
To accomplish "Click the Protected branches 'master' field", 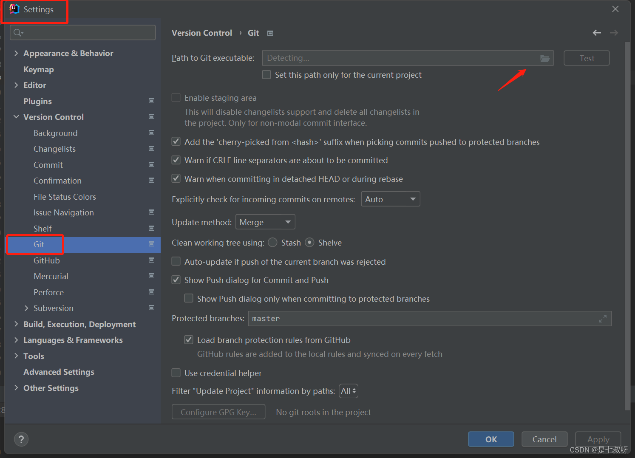I will (x=430, y=319).
